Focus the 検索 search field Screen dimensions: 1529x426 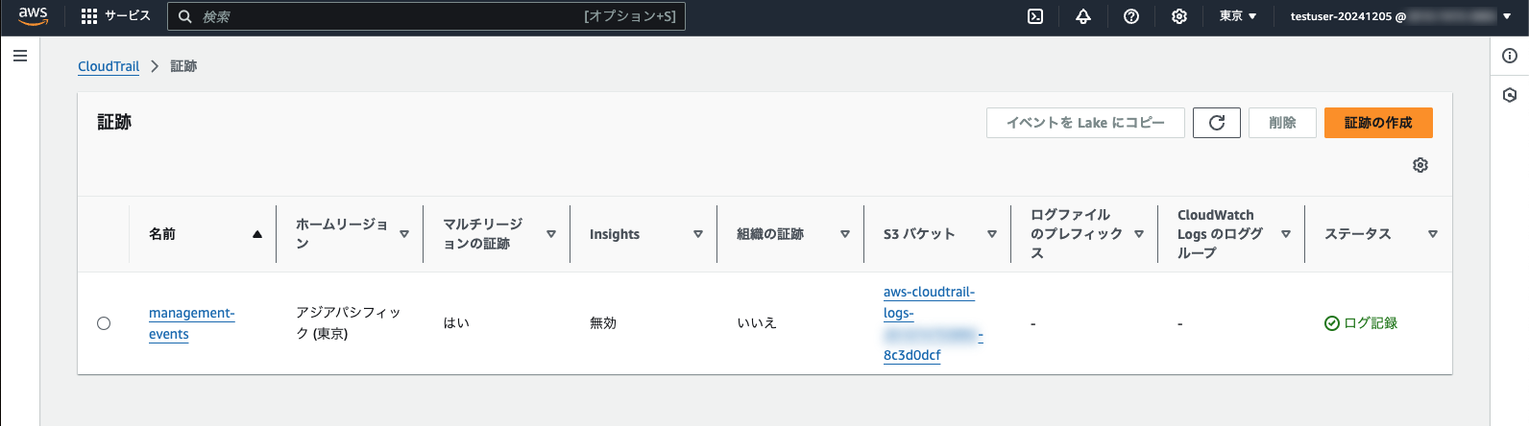(426, 16)
